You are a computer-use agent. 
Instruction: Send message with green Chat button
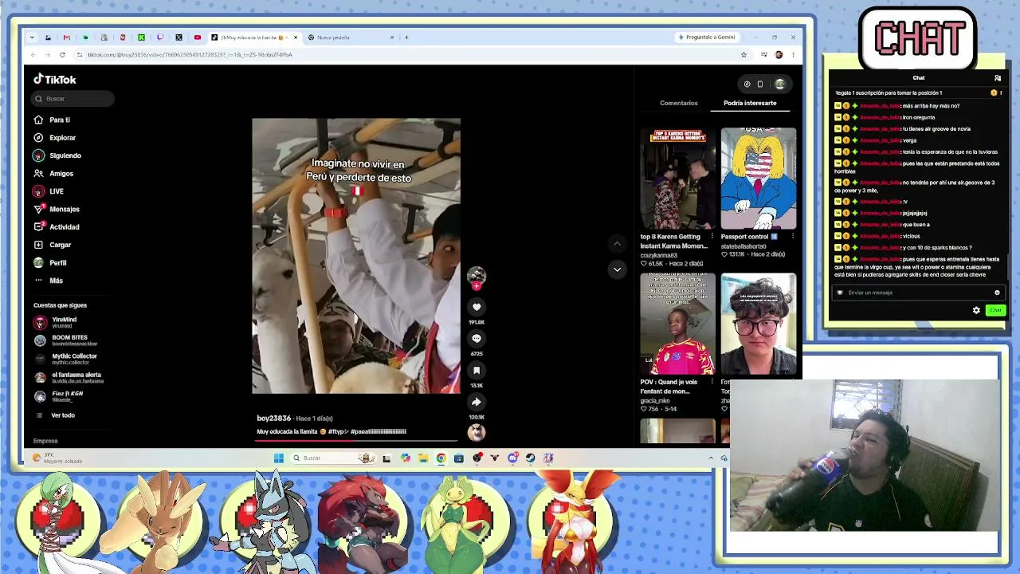(995, 310)
